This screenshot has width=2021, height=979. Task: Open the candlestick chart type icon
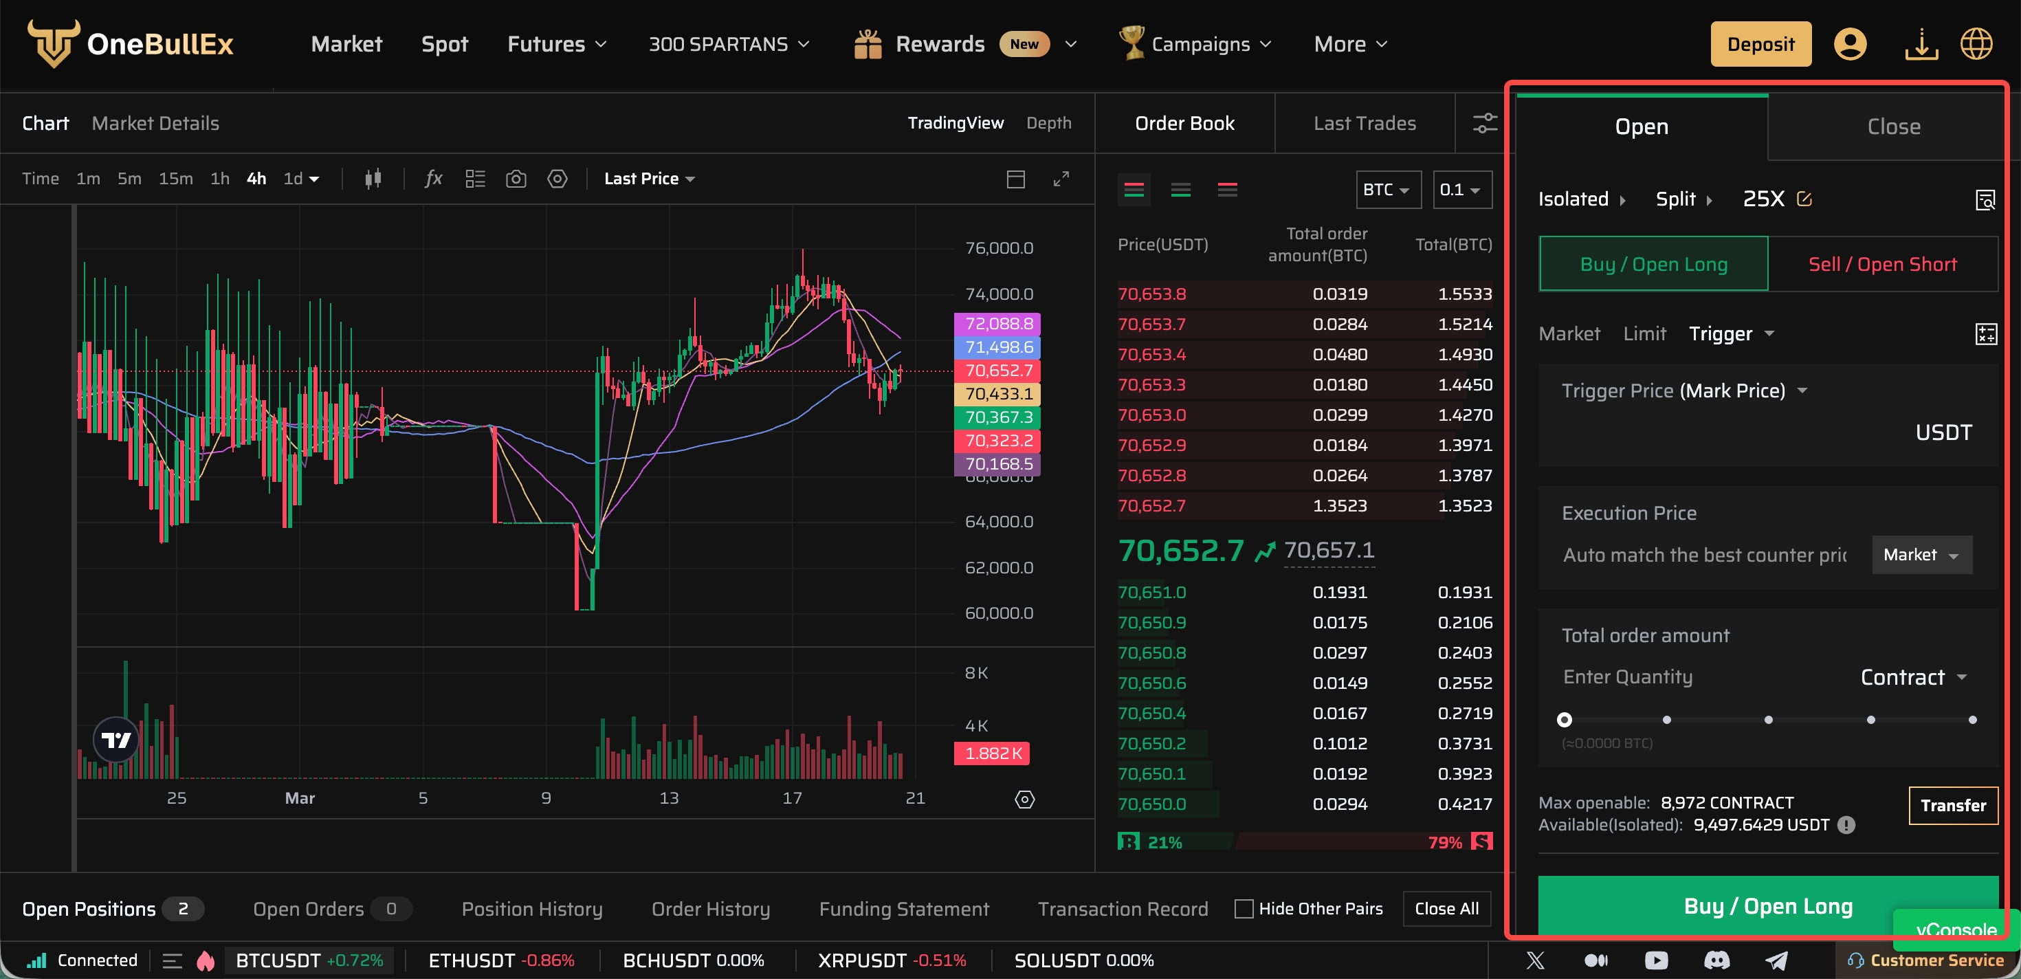pos(373,179)
